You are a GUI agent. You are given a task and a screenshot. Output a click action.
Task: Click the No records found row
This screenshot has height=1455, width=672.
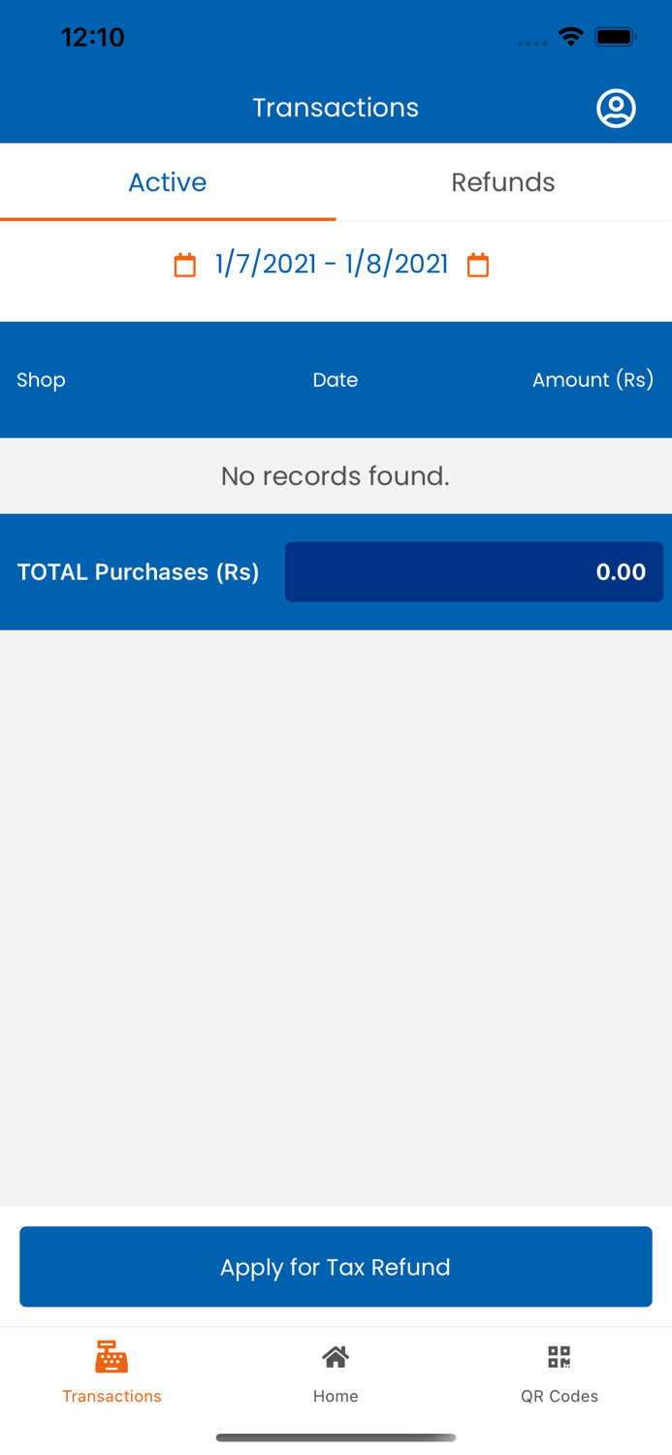click(336, 475)
